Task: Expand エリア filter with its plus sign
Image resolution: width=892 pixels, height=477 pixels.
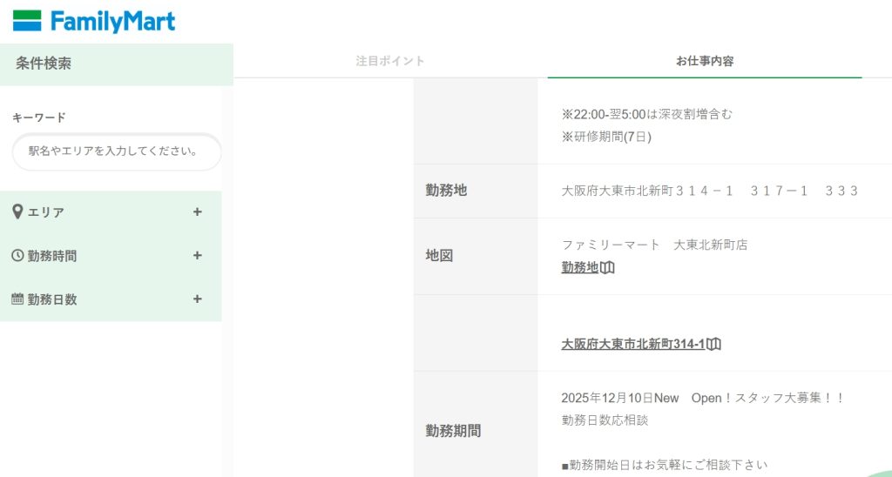Action: tap(198, 212)
